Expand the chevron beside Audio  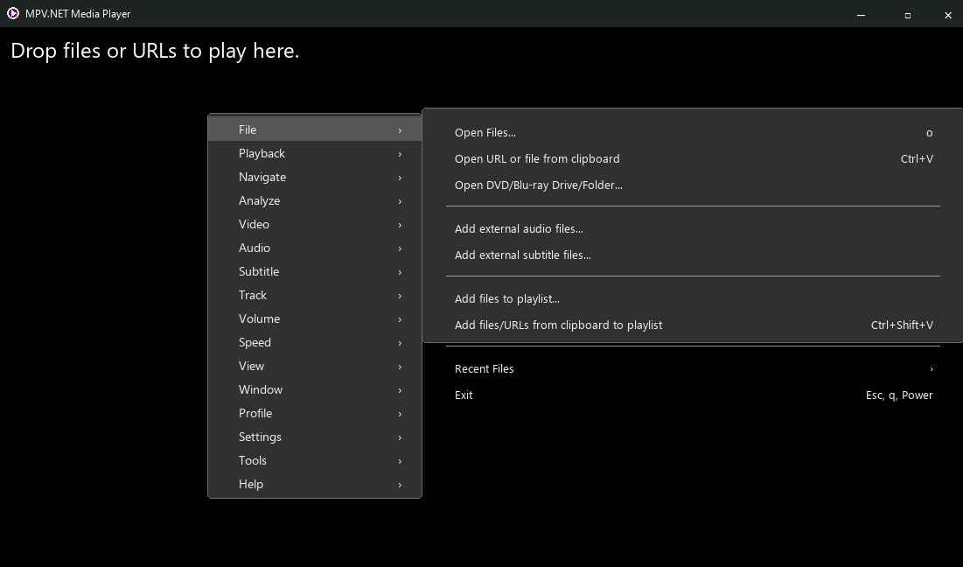(x=400, y=248)
